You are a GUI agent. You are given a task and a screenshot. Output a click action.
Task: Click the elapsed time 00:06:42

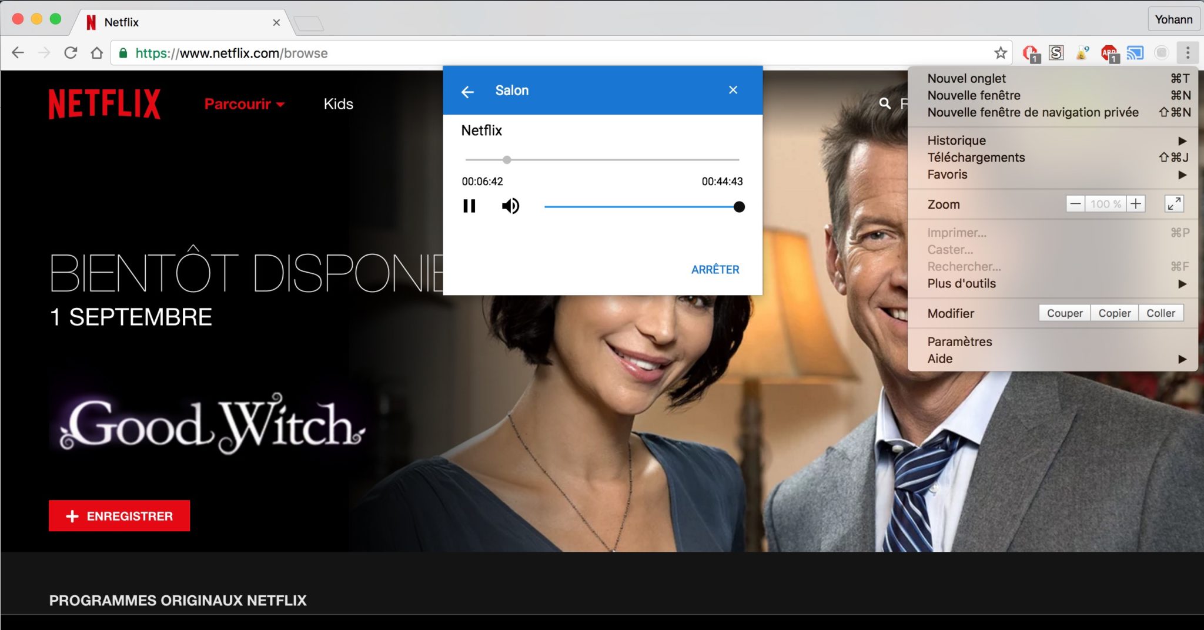pyautogui.click(x=482, y=182)
